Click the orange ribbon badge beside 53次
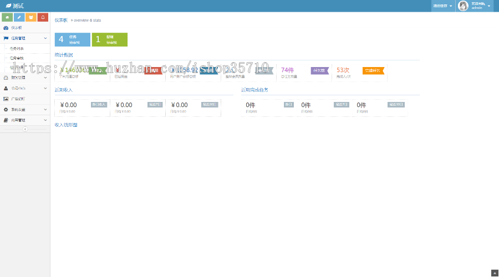Image resolution: width=499 pixels, height=277 pixels. pos(373,70)
